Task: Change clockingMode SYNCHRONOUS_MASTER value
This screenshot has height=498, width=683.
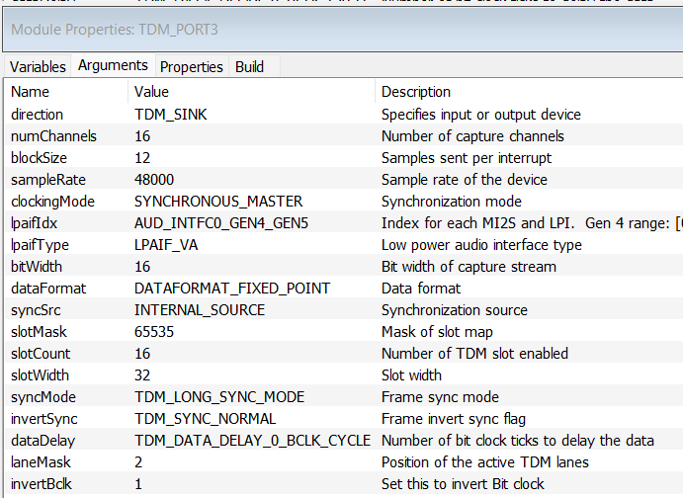Action: coord(218,202)
